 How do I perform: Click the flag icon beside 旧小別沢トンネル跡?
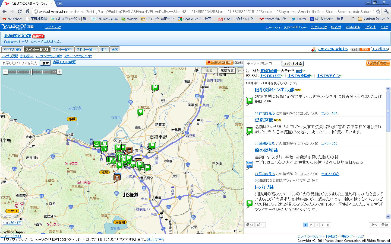[249, 101]
